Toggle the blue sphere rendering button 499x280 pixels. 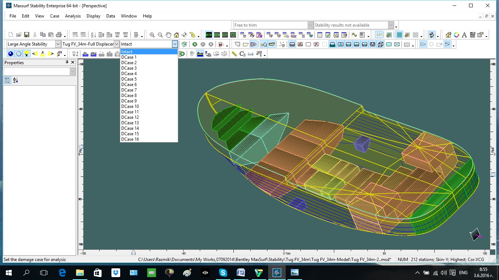11,54
